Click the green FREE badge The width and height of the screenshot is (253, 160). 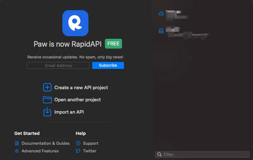pos(113,44)
